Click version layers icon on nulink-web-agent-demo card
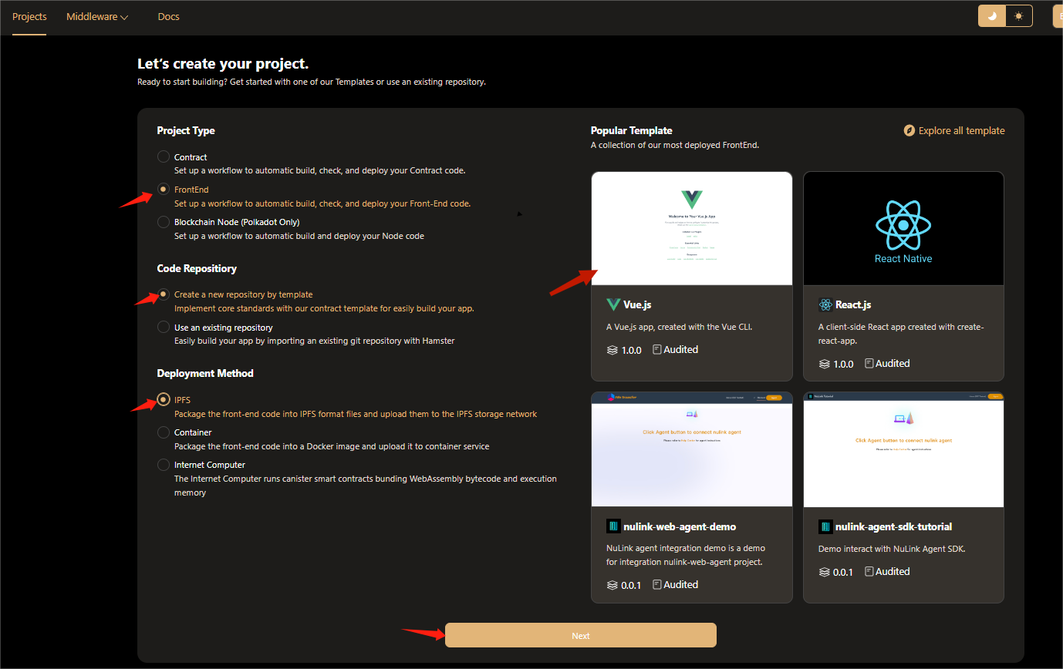 click(x=612, y=585)
